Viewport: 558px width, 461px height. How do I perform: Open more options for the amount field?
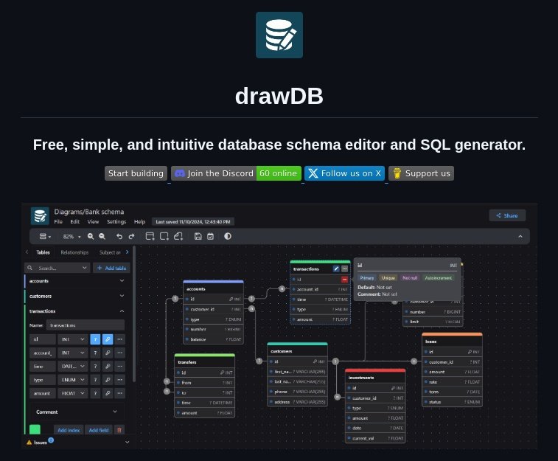point(120,393)
